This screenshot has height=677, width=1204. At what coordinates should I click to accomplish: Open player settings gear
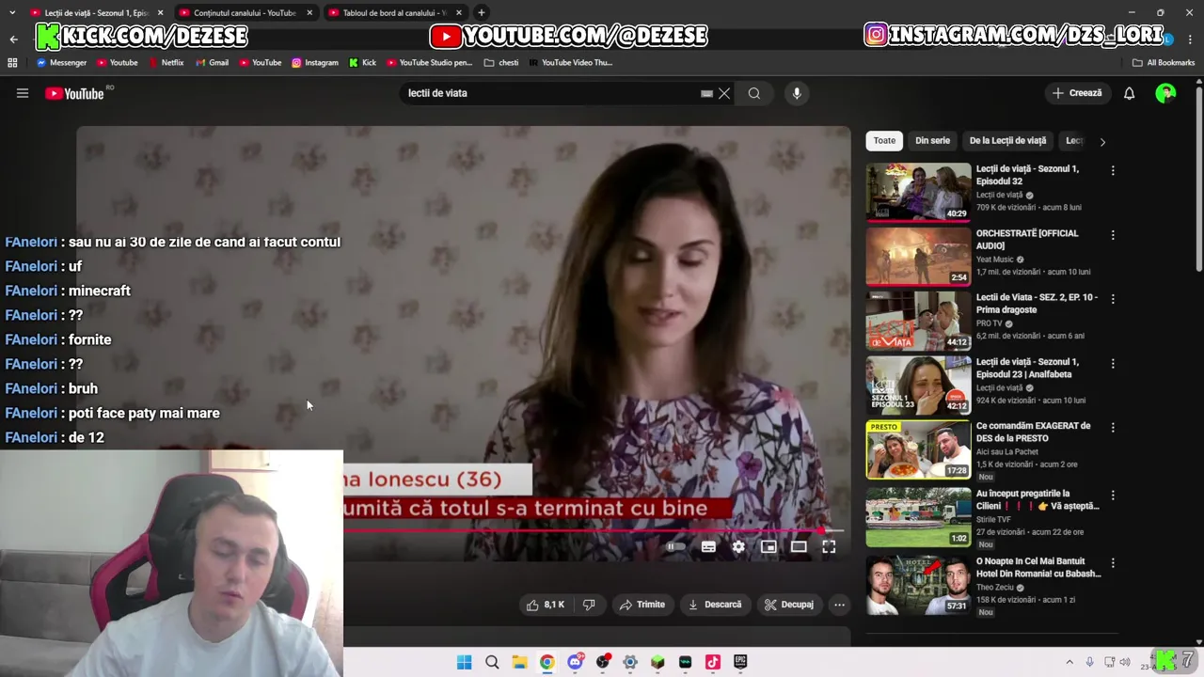coord(738,546)
